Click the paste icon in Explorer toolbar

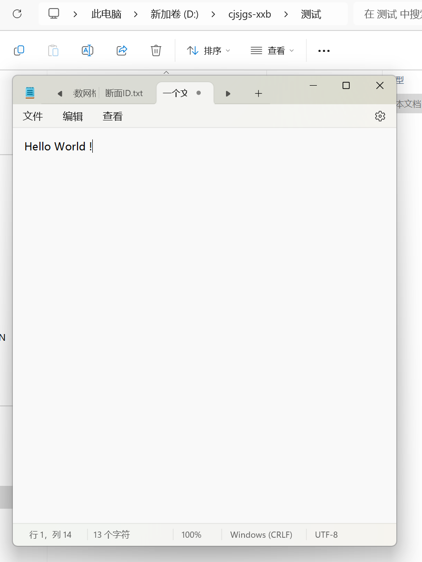(53, 50)
